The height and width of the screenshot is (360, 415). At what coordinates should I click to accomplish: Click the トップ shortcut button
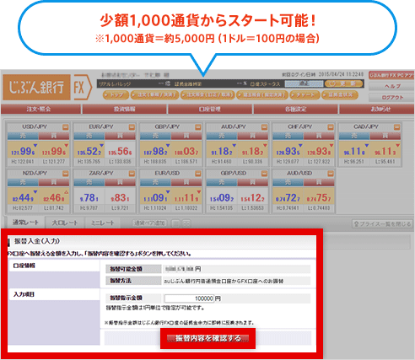pos(116,95)
